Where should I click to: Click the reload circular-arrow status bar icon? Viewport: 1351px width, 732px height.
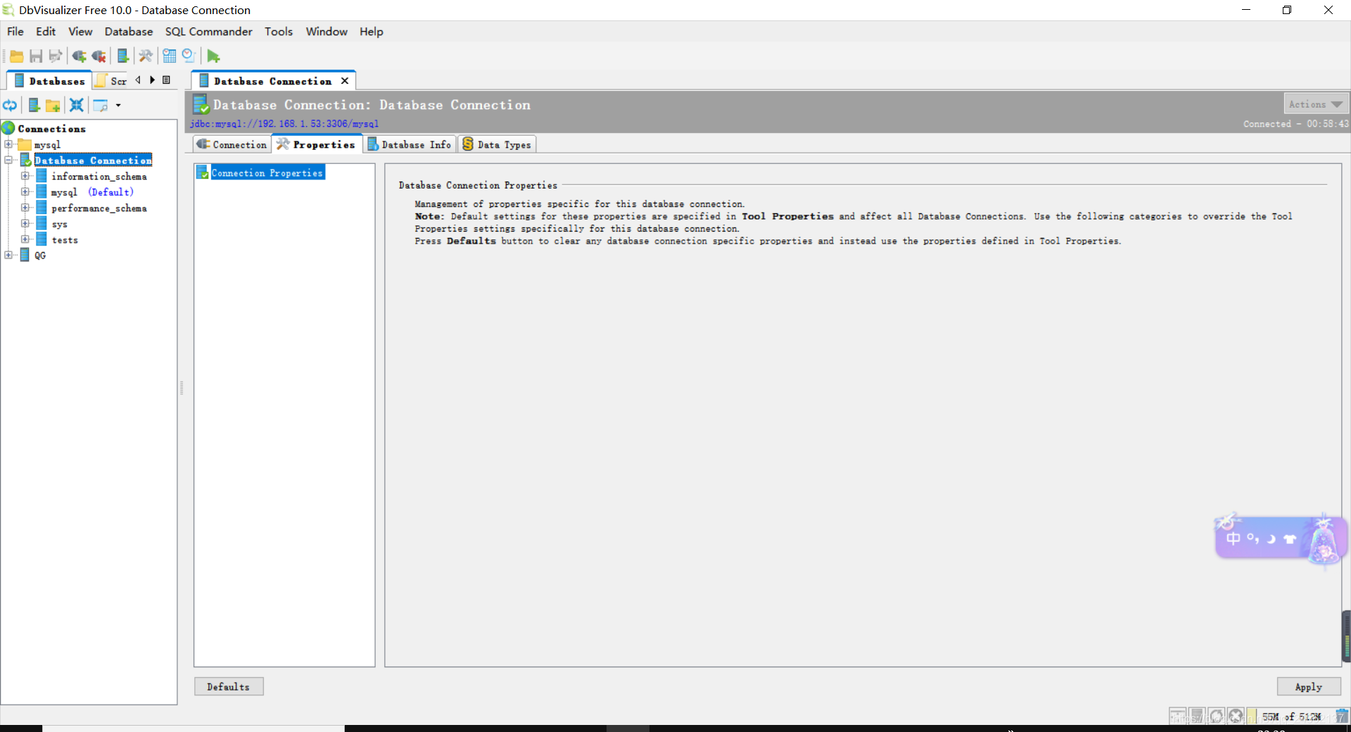click(1216, 717)
